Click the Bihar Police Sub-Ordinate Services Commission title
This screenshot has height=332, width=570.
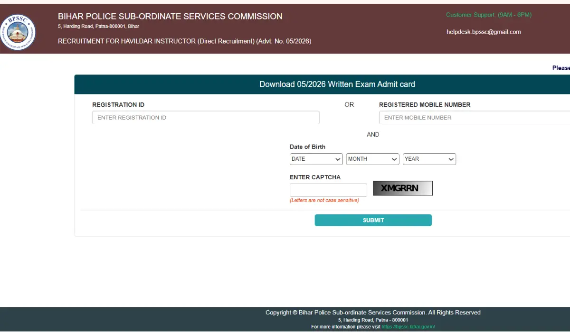click(170, 16)
